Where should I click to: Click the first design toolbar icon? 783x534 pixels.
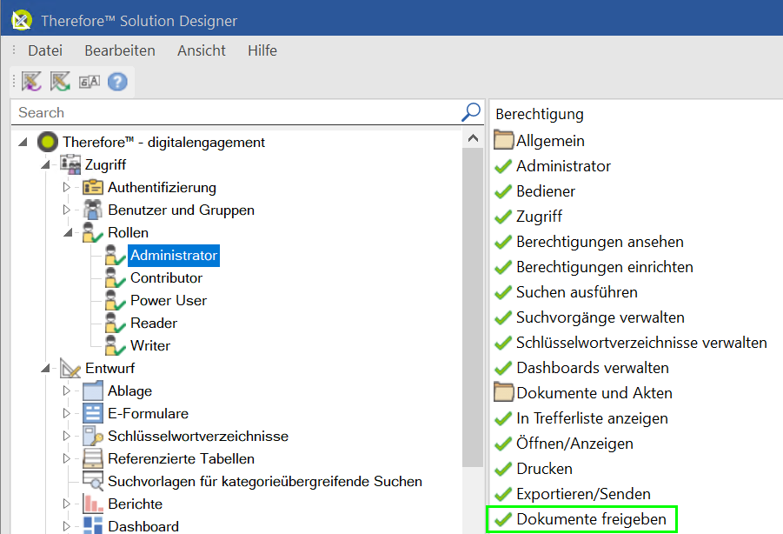tap(31, 82)
